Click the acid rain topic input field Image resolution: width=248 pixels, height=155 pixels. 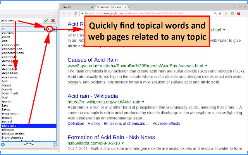tap(22, 21)
